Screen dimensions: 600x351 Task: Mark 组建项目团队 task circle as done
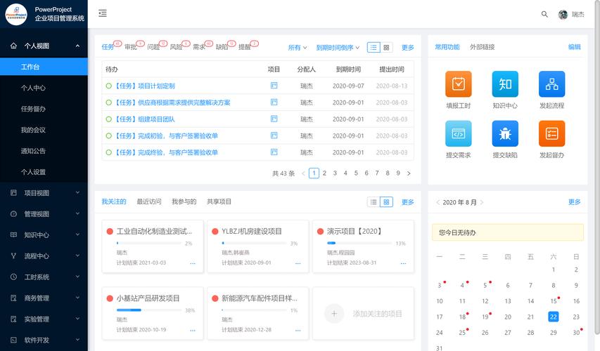(x=108, y=119)
